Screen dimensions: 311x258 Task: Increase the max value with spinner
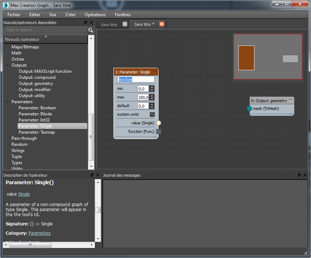152,96
